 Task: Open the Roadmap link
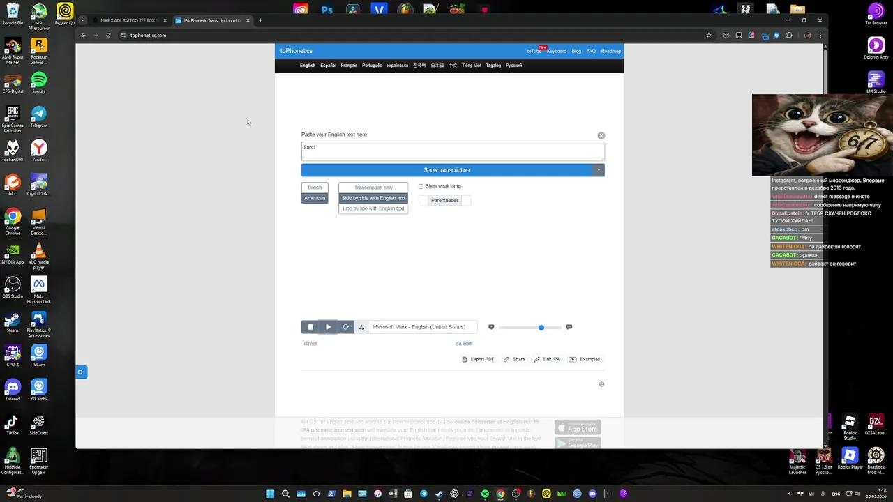(x=611, y=51)
